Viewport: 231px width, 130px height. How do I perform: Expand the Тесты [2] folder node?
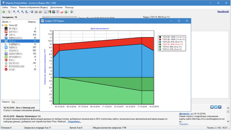tap(3, 25)
